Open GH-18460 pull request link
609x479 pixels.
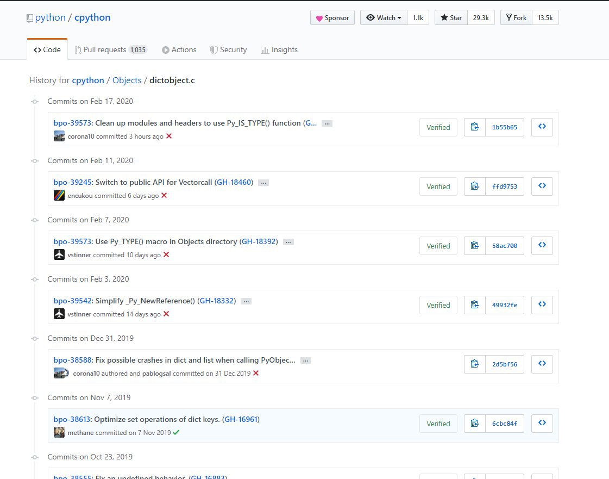point(234,182)
